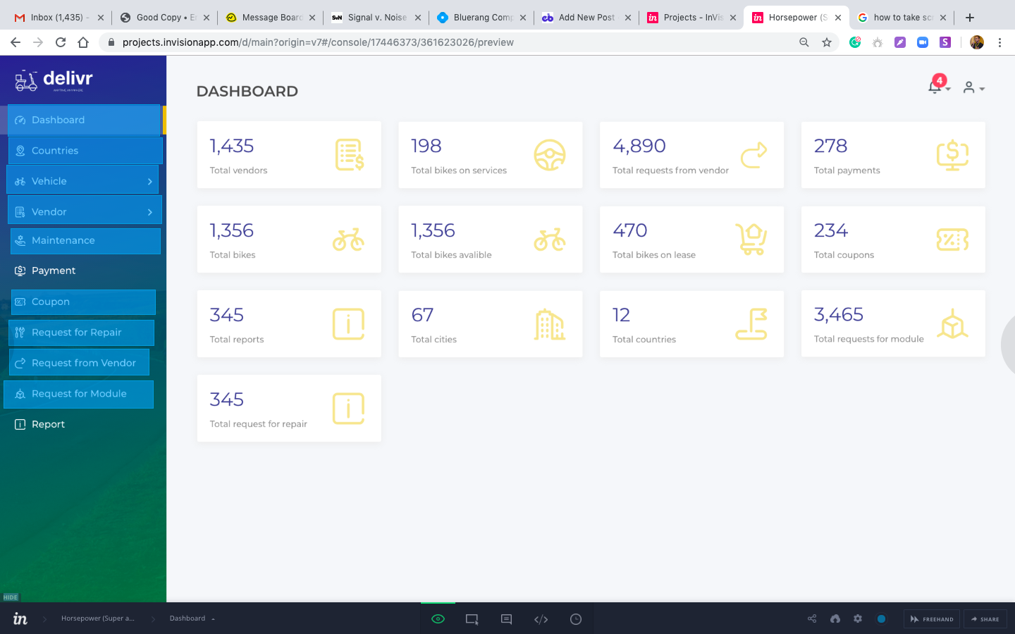Enter Build mode (rectangle icon)
This screenshot has width=1015, height=634.
click(x=471, y=619)
